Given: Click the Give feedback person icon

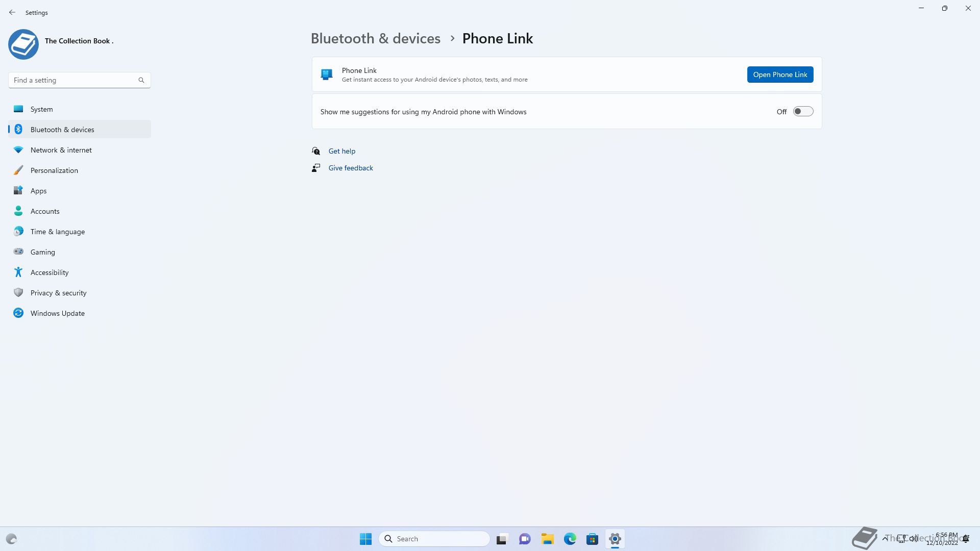Looking at the screenshot, I should [316, 168].
